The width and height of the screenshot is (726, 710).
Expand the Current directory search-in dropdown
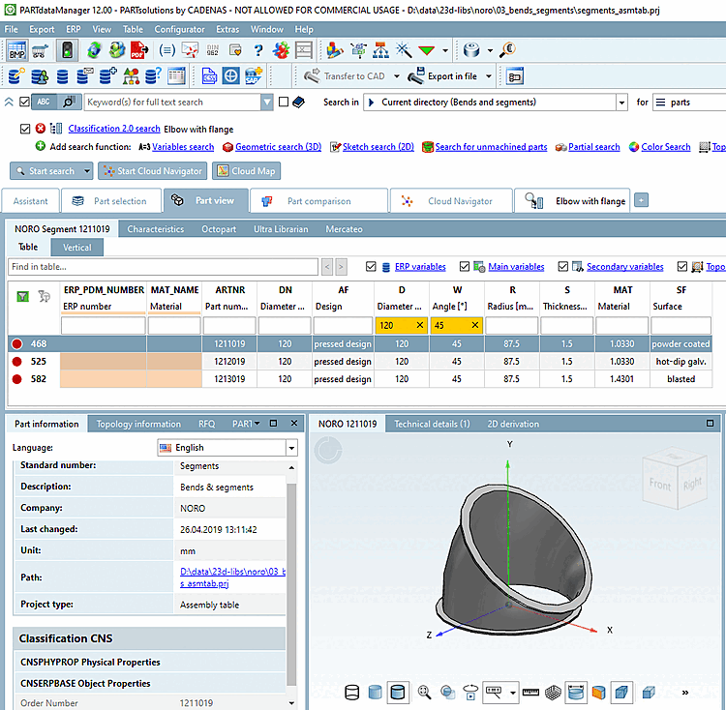point(620,102)
